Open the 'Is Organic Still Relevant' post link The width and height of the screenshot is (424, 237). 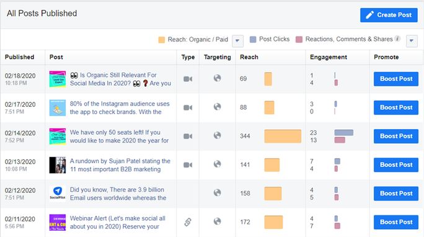click(120, 79)
